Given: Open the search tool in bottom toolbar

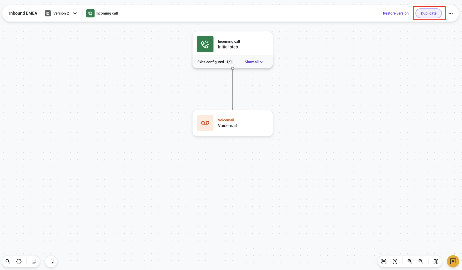Looking at the screenshot, I should click(x=8, y=261).
